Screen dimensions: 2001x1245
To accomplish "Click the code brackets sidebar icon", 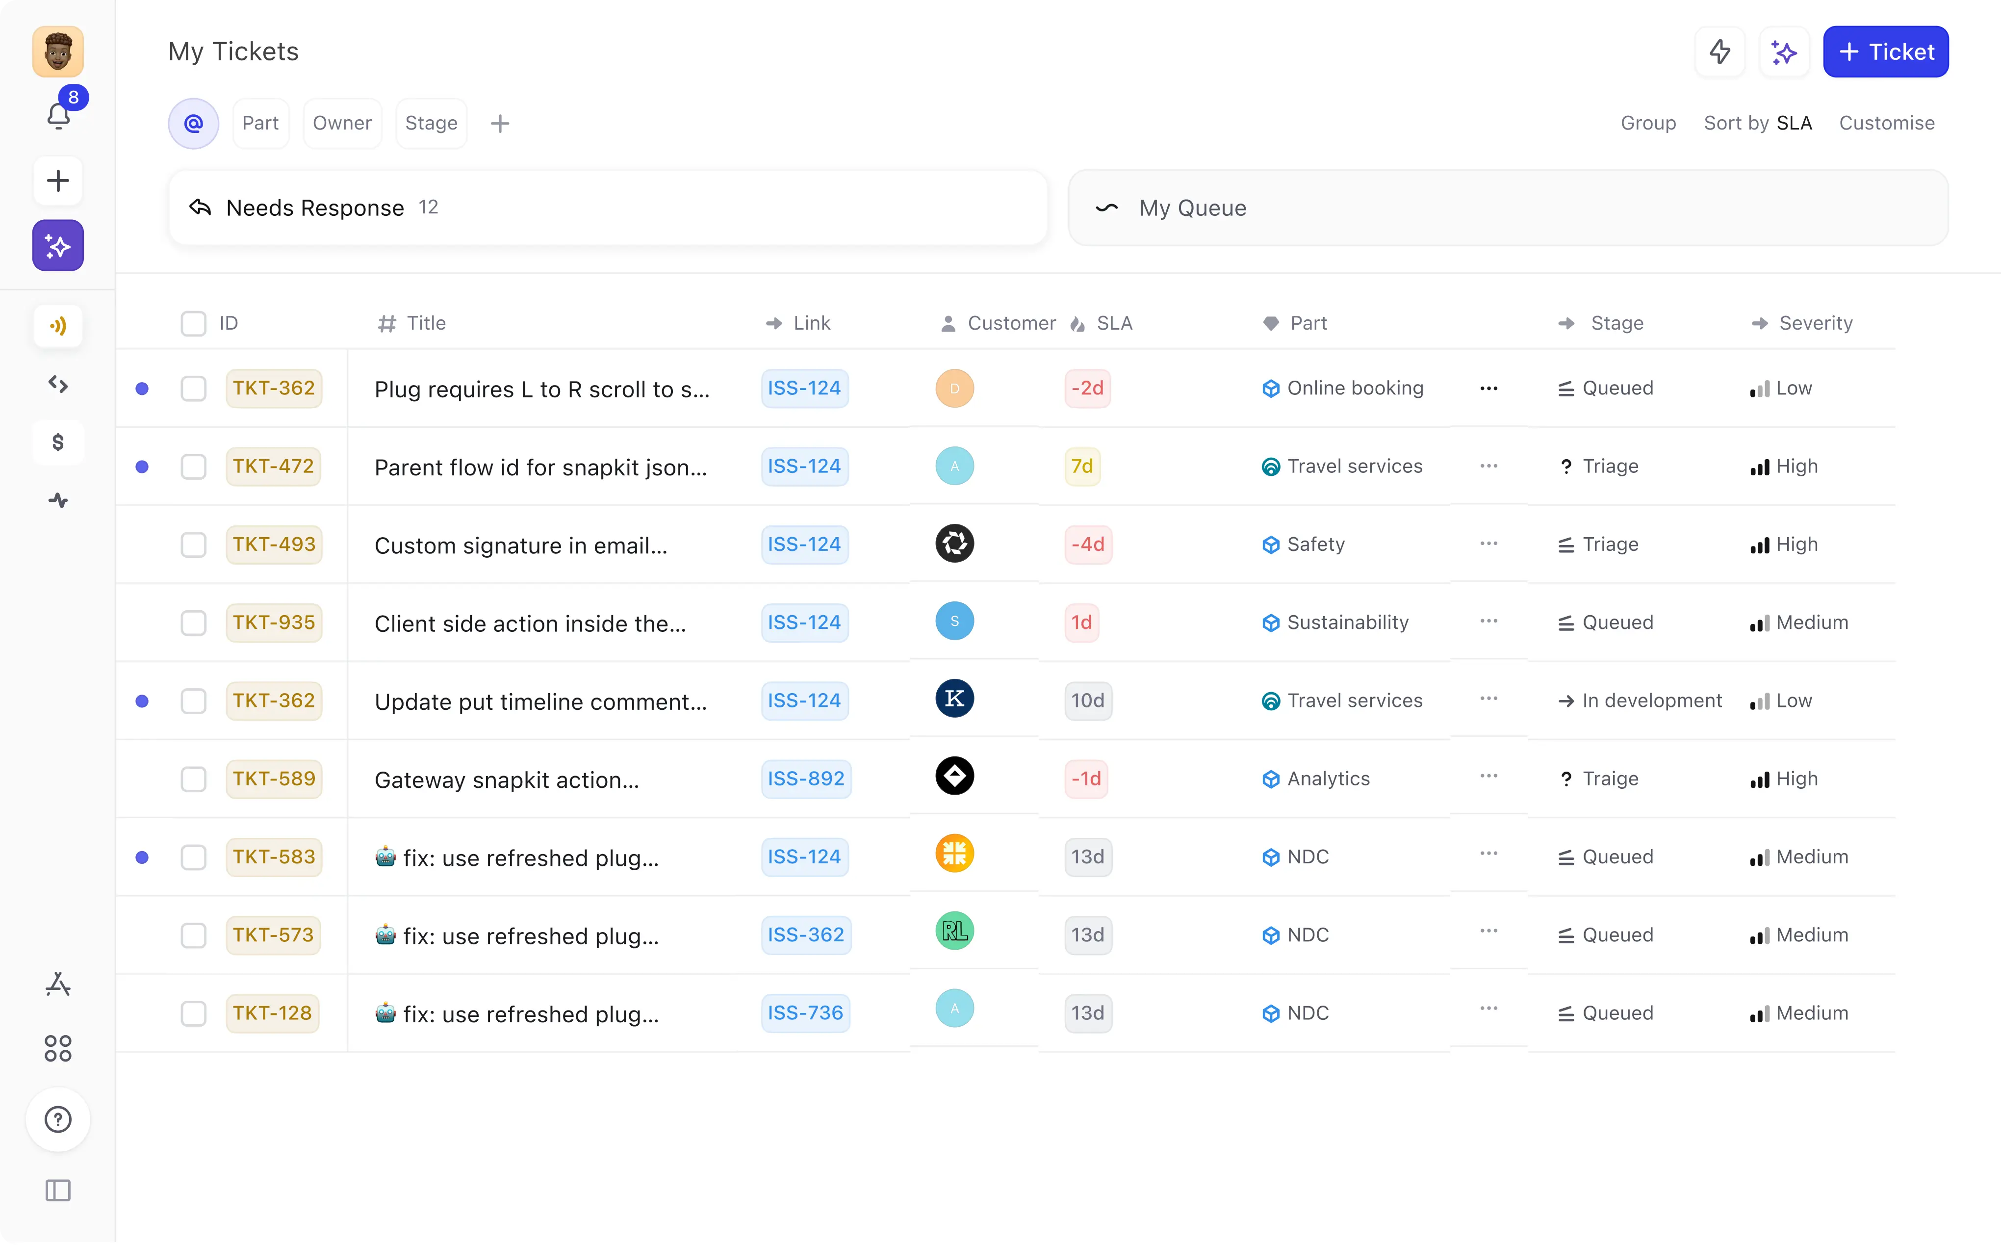I will click(x=57, y=384).
